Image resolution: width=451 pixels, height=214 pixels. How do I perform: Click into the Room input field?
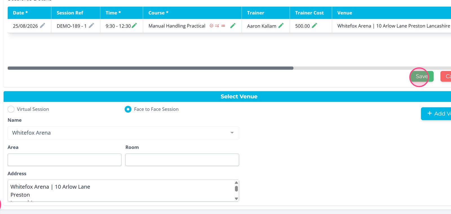pos(182,160)
